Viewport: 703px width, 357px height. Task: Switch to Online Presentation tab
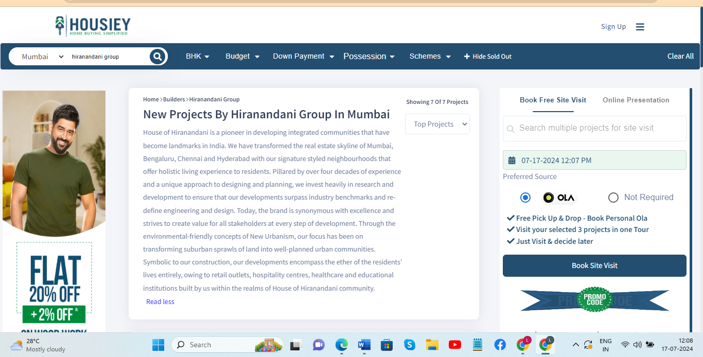point(636,100)
